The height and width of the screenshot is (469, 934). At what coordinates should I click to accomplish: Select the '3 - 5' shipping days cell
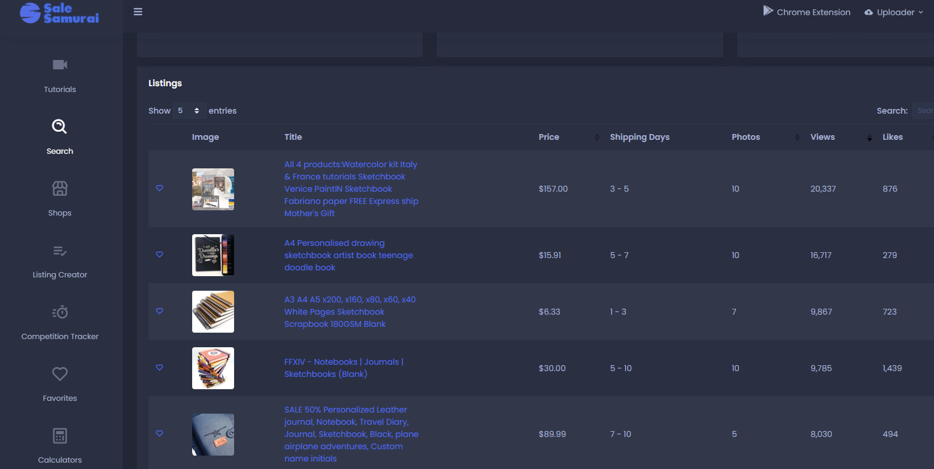[x=619, y=189]
